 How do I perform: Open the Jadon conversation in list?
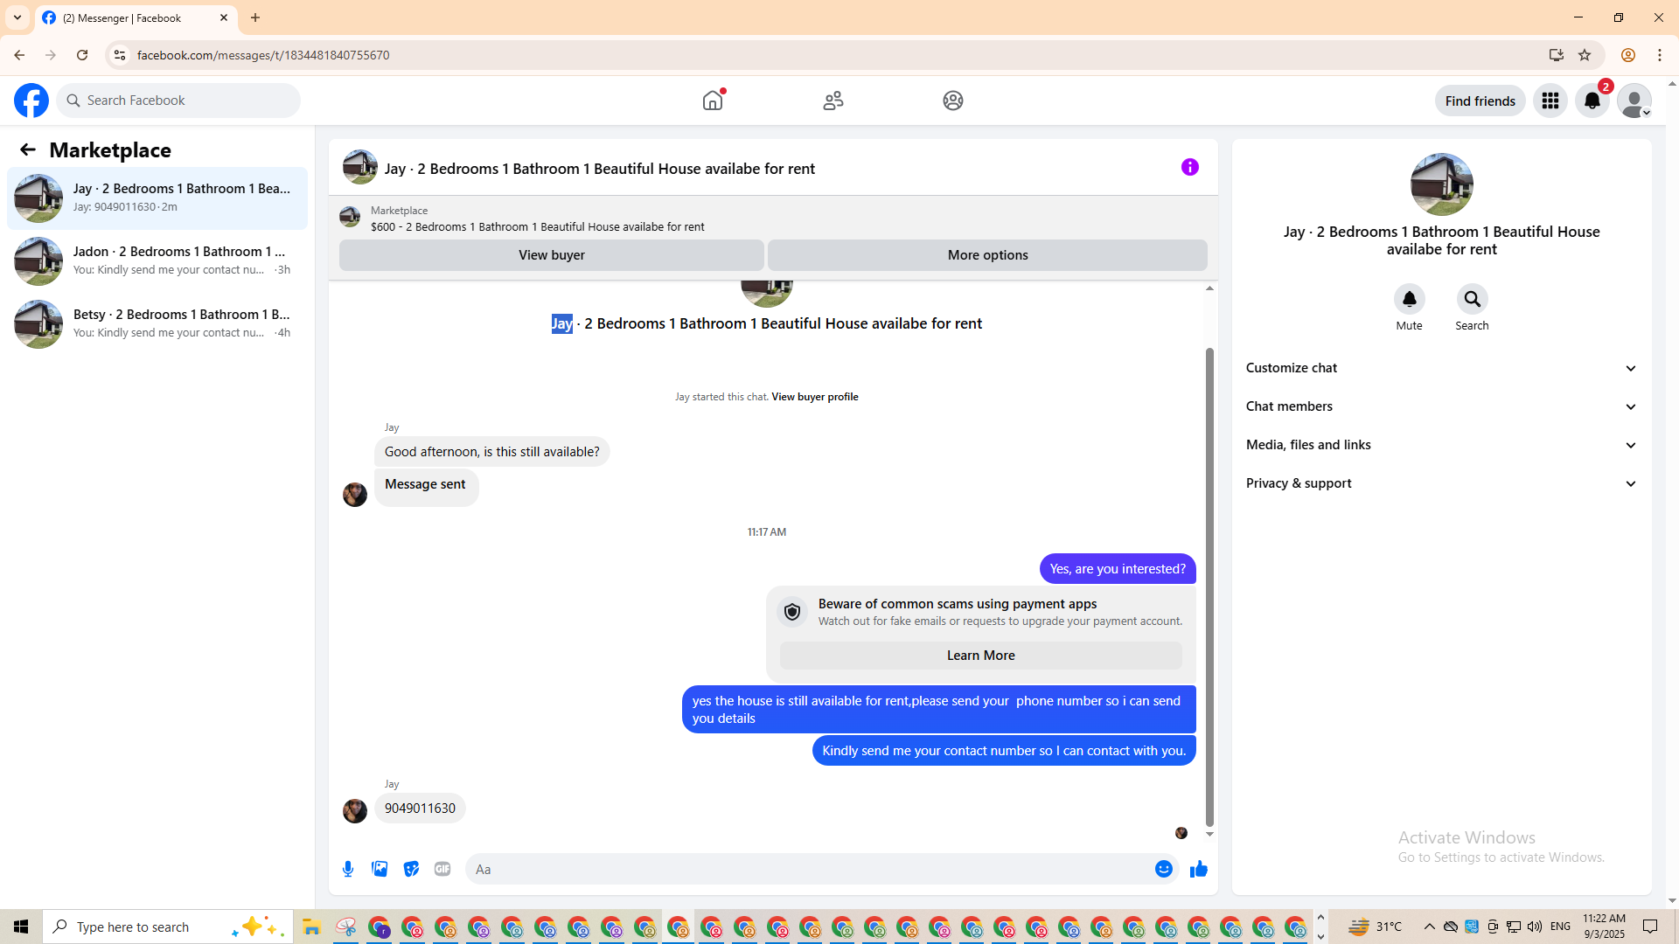157,261
